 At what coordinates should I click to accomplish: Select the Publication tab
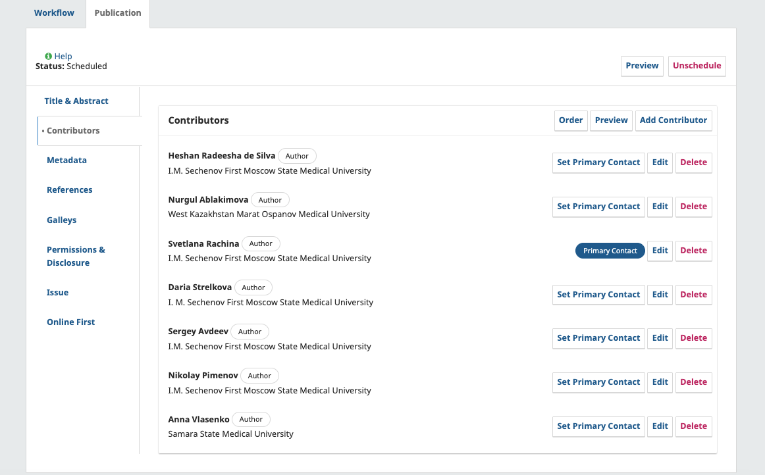(118, 13)
